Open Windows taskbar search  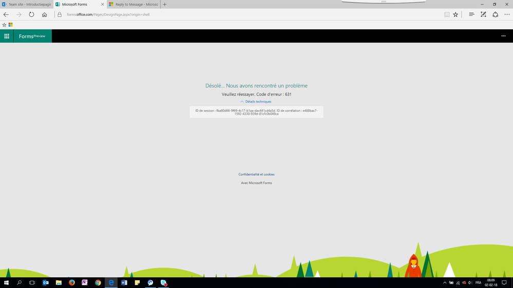click(x=19, y=282)
